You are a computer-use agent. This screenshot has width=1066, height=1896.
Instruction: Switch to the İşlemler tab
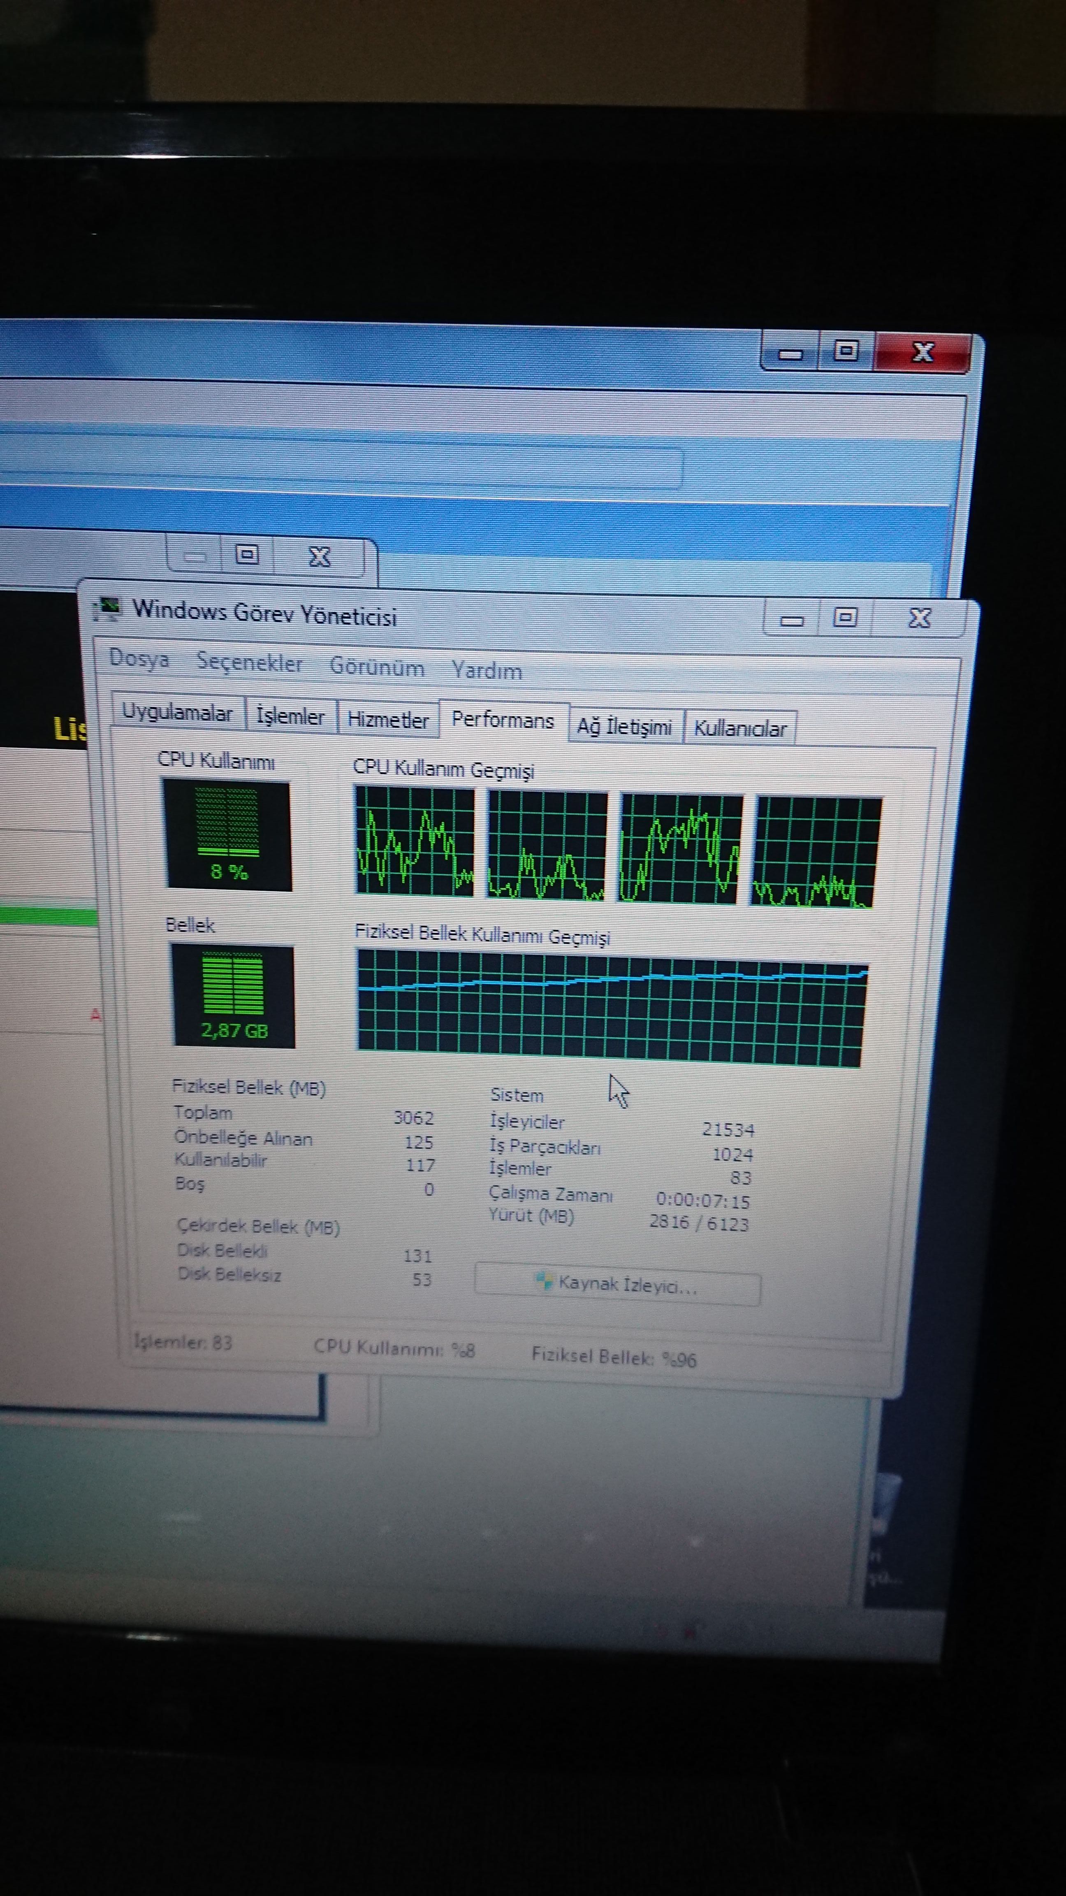(290, 716)
